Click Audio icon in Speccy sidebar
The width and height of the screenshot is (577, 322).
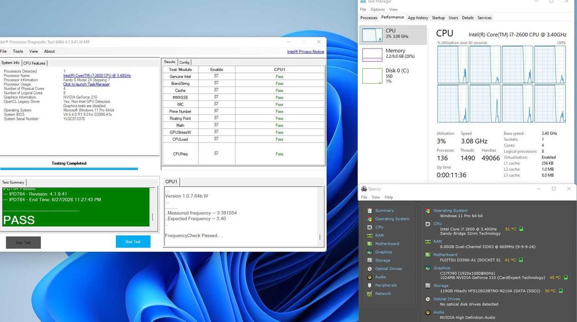click(369, 277)
